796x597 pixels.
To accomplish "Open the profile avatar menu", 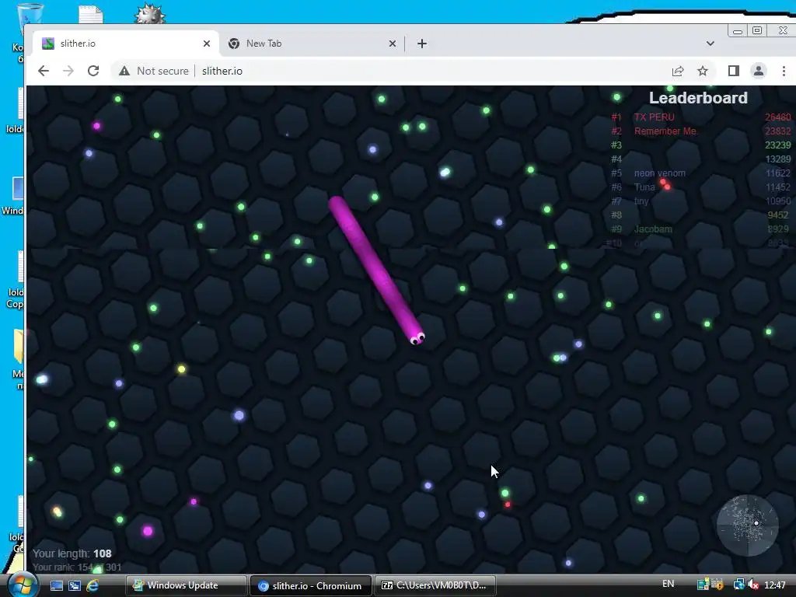I will (759, 71).
